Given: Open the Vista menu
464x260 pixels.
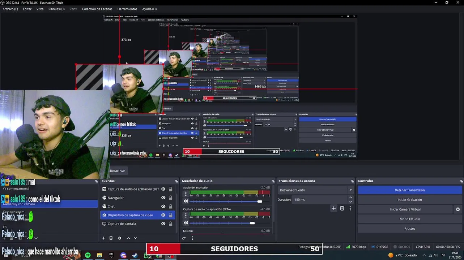Looking at the screenshot, I should (40, 9).
